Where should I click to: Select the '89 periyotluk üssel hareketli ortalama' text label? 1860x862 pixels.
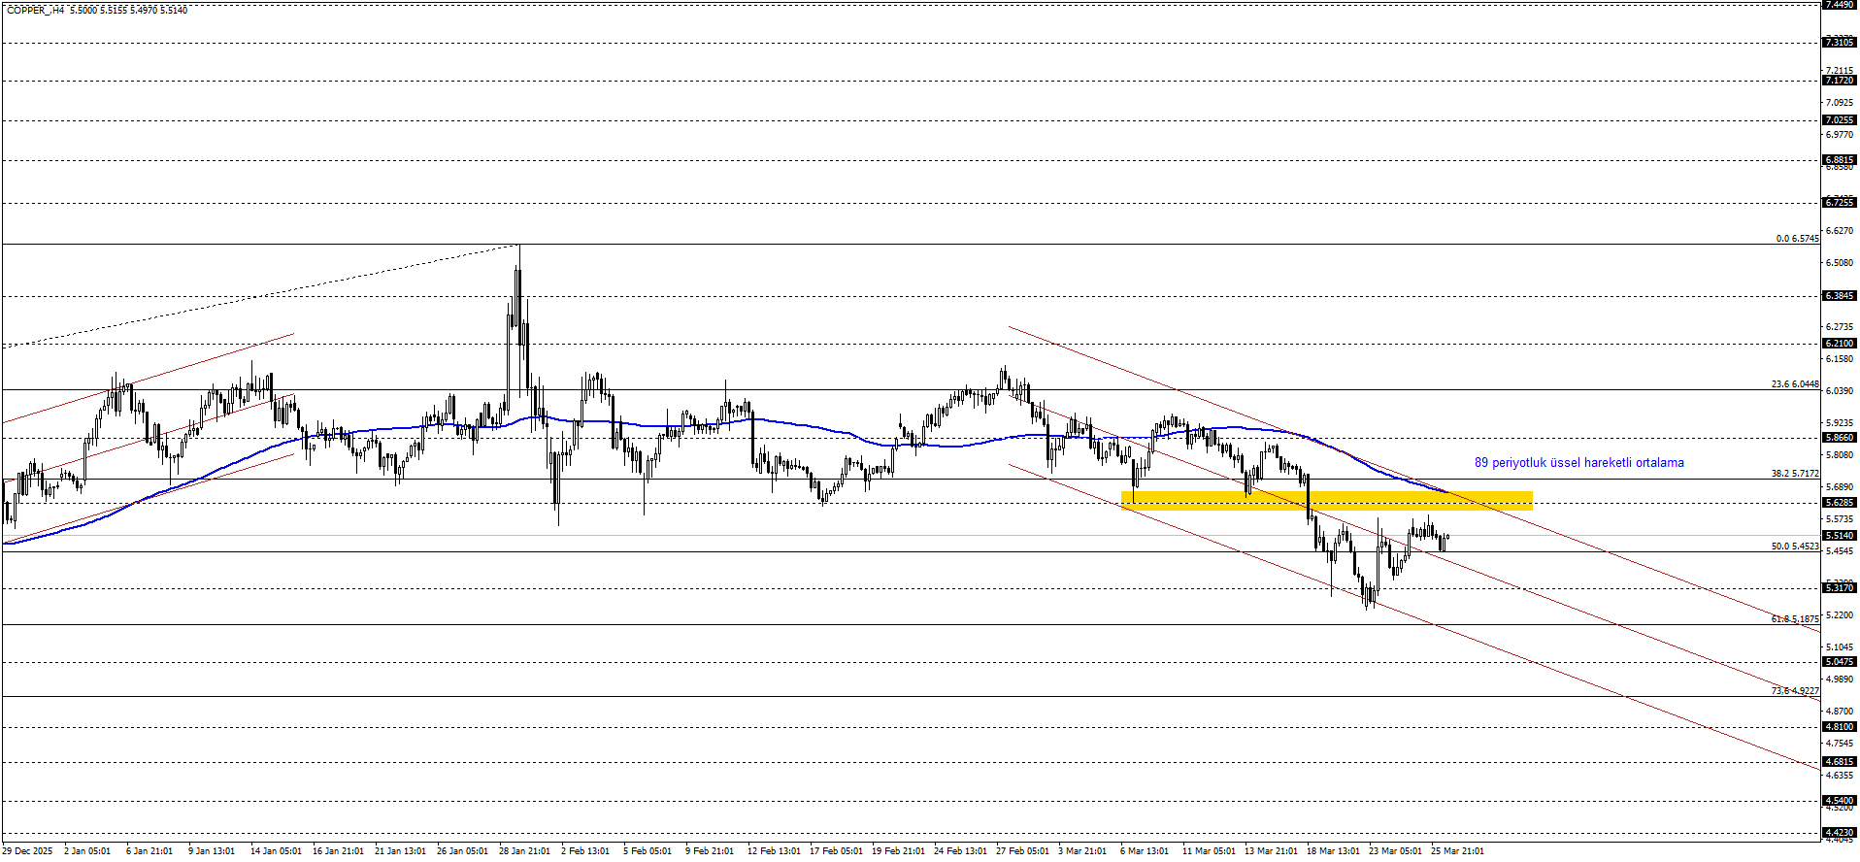click(1578, 463)
